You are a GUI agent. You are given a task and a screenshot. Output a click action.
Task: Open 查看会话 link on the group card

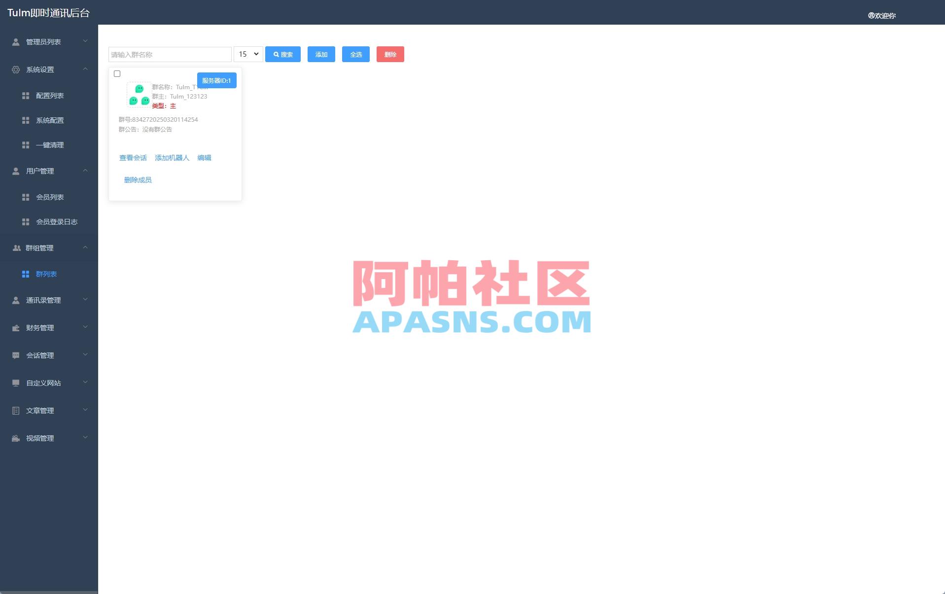[133, 158]
